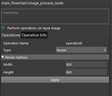Screen dimensions: 112x96
Task: Click the 'Perform operations on input image' description
Action: coord(34,28)
